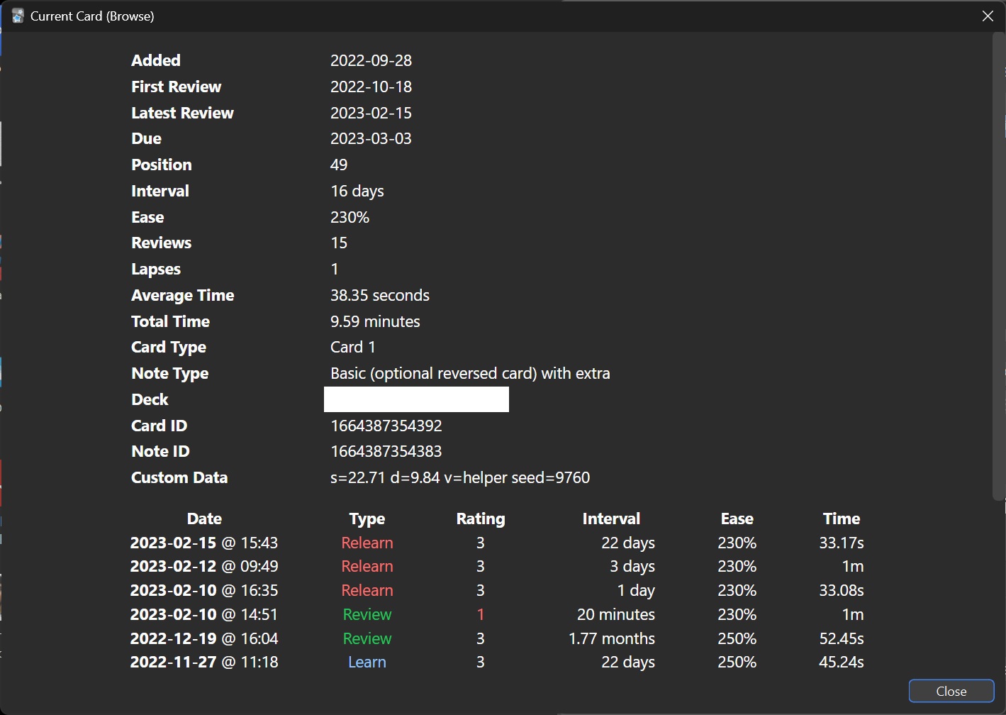
Task: Click the Note ID value 1664387354383
Action: 386,451
